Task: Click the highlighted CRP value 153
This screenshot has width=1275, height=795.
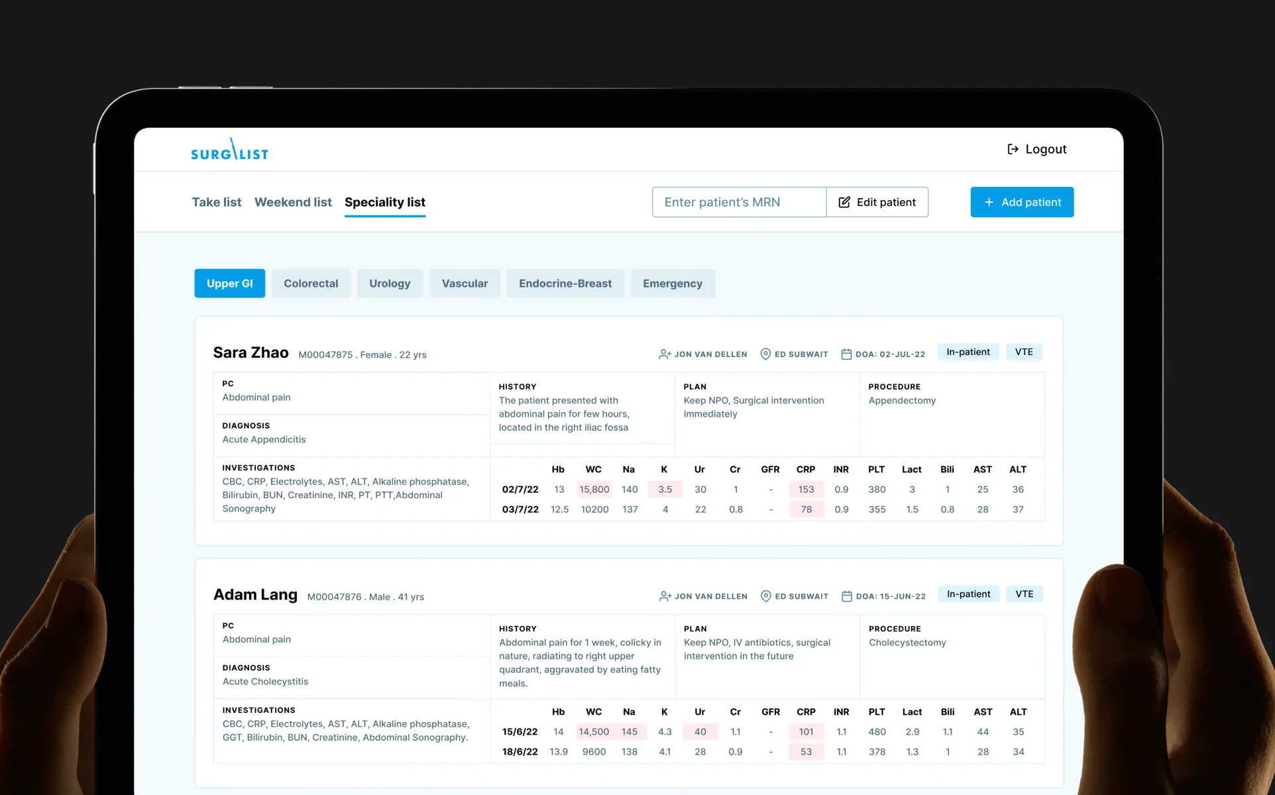Action: tap(806, 490)
